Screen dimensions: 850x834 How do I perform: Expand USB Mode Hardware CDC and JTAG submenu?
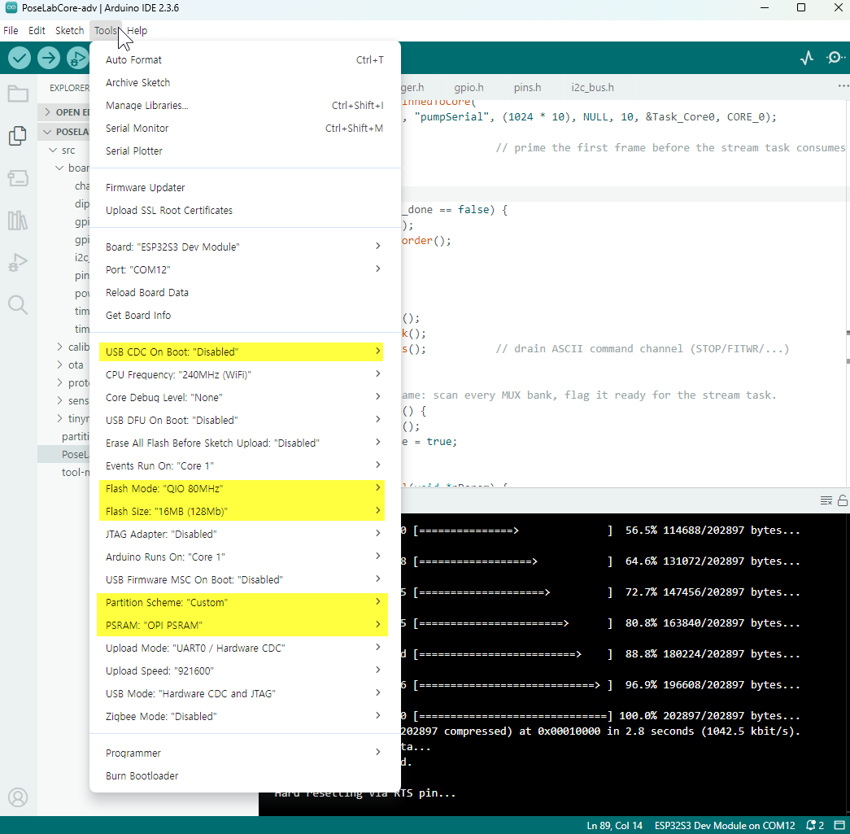(245, 693)
